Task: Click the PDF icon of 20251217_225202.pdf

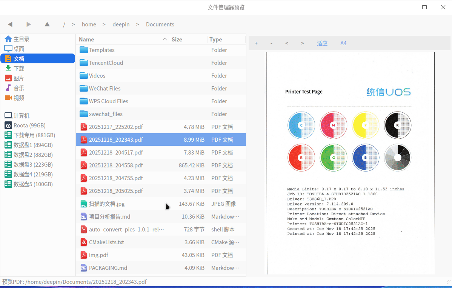Action: pyautogui.click(x=84, y=127)
